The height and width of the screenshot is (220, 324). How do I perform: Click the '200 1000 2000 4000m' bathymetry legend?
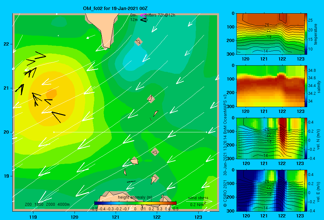coord(47,204)
